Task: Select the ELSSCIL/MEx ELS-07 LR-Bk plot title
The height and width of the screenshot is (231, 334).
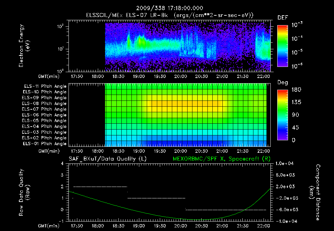Action: [x=170, y=15]
